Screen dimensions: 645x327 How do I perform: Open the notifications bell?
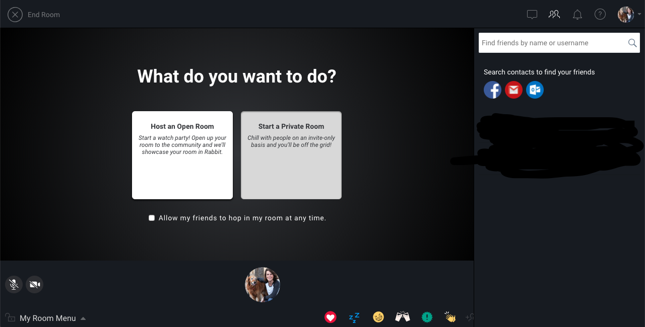pos(577,15)
